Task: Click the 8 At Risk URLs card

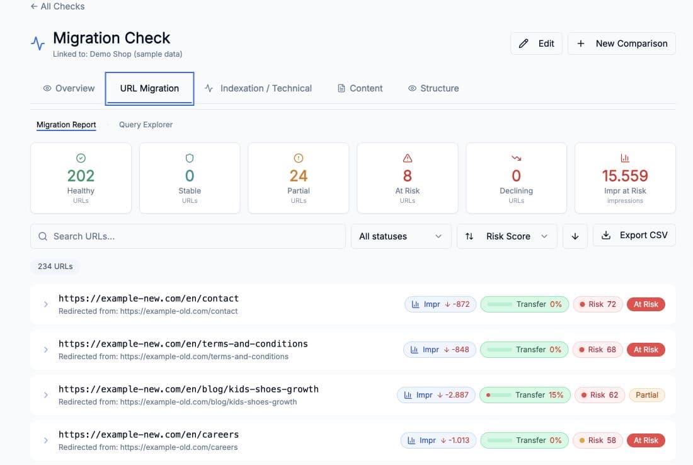Action: point(408,178)
